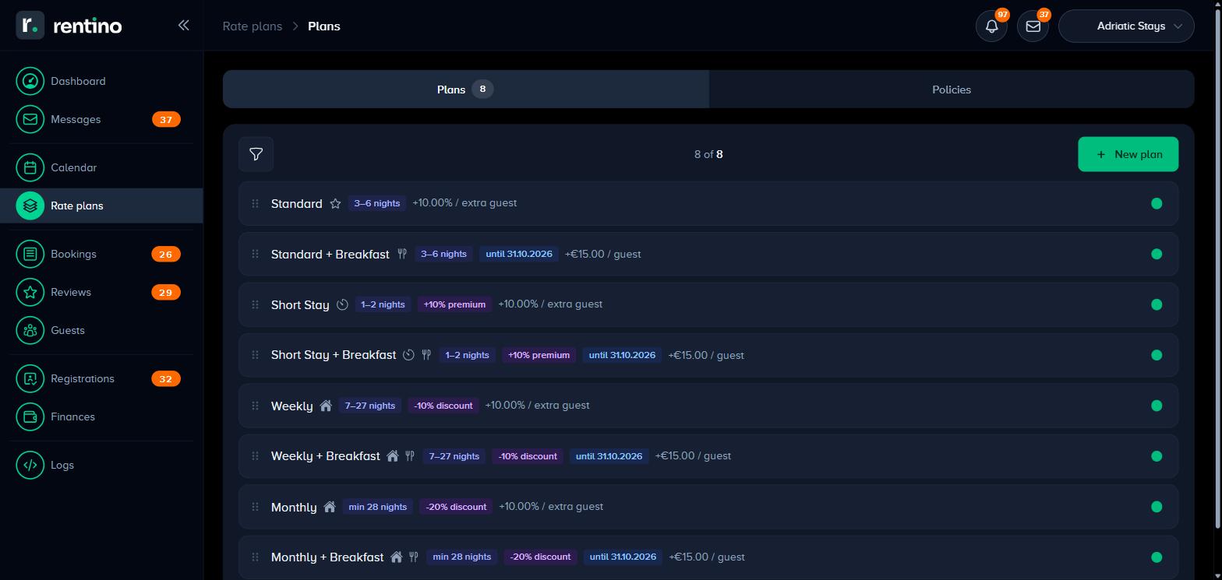Expand the Adriatic Stays account dropdown

pos(1126,26)
